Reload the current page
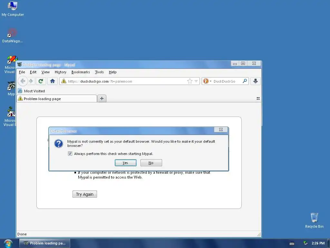The image size is (330, 248). (41, 81)
